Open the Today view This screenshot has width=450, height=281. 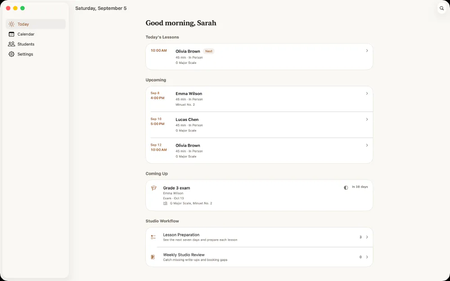[36, 24]
